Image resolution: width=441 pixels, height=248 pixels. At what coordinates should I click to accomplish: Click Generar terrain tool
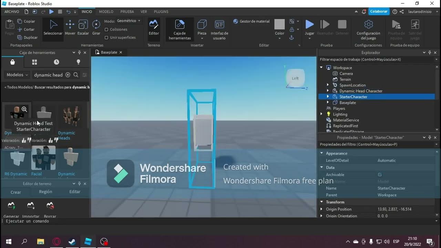[x=11, y=209]
